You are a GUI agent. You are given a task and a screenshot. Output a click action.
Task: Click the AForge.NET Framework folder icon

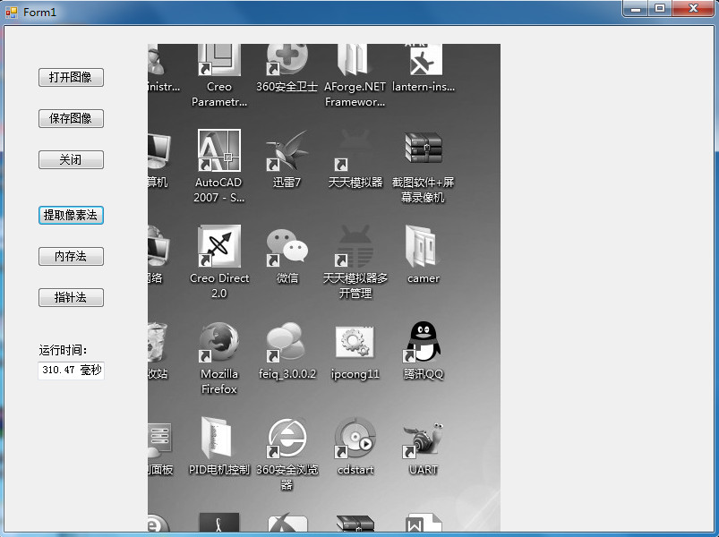pyautogui.click(x=353, y=60)
